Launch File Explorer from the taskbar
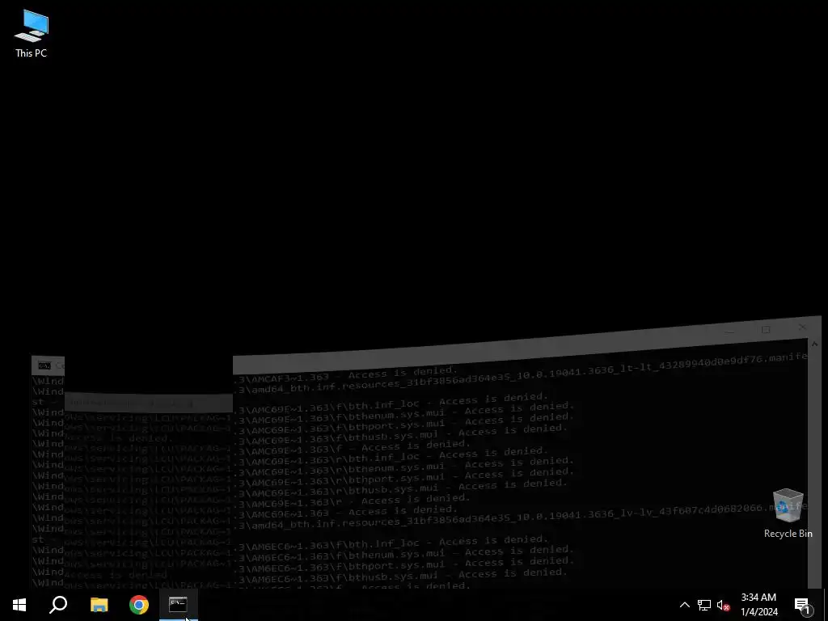 coord(99,605)
